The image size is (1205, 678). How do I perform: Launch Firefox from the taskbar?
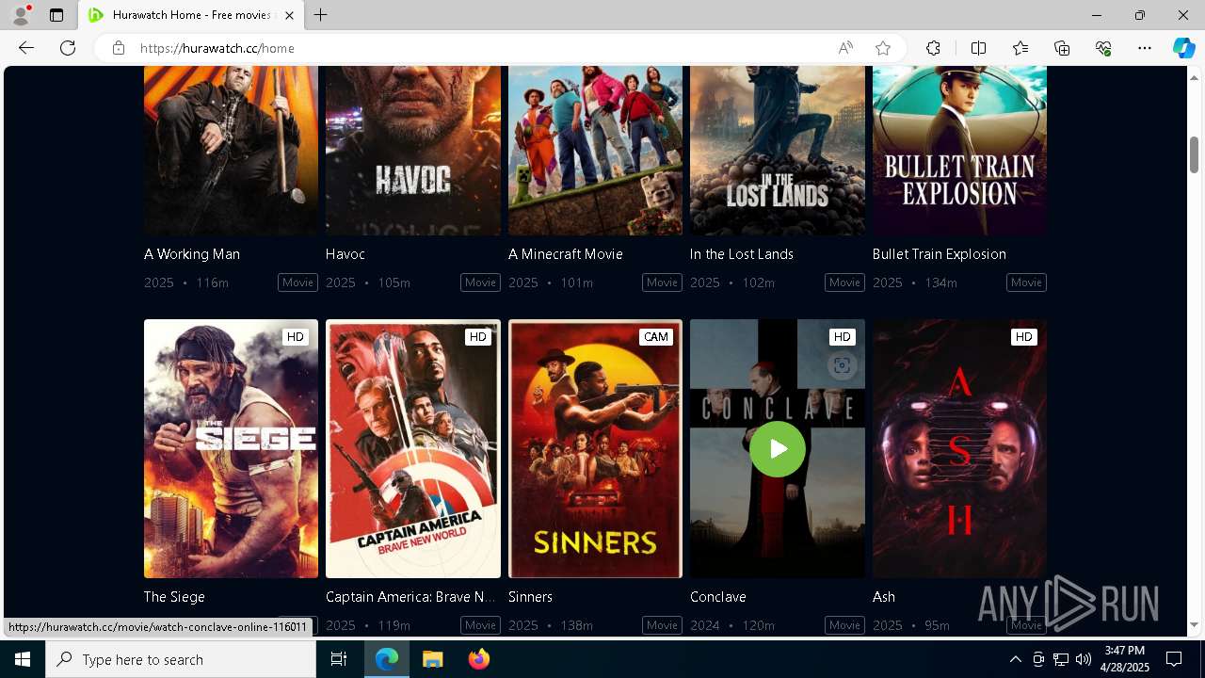(478, 659)
